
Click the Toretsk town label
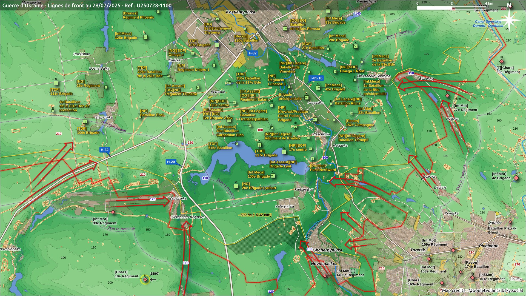(418, 250)
